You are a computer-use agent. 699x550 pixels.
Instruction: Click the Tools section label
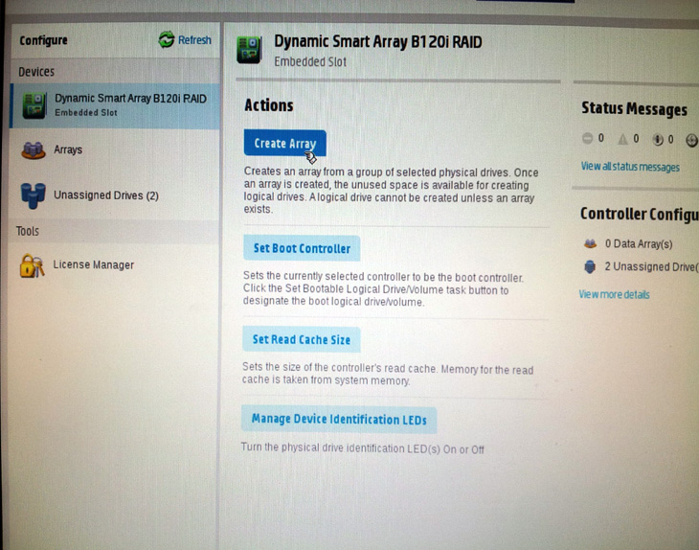coord(27,231)
